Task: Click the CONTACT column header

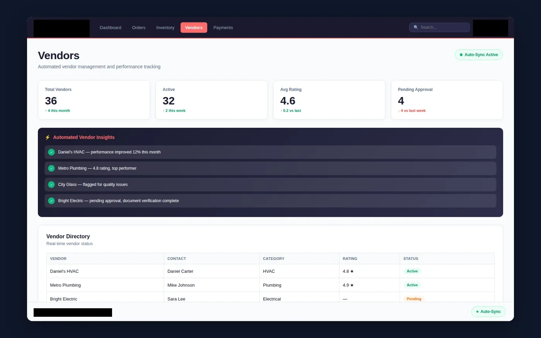Action: click(212, 259)
